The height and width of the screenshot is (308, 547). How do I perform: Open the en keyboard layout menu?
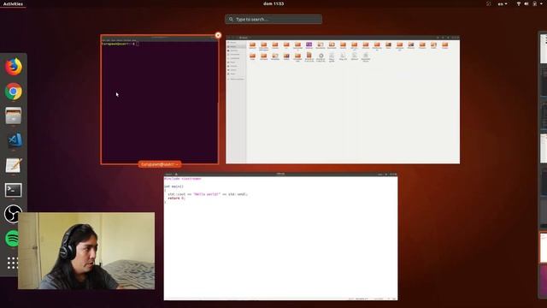[503, 3]
